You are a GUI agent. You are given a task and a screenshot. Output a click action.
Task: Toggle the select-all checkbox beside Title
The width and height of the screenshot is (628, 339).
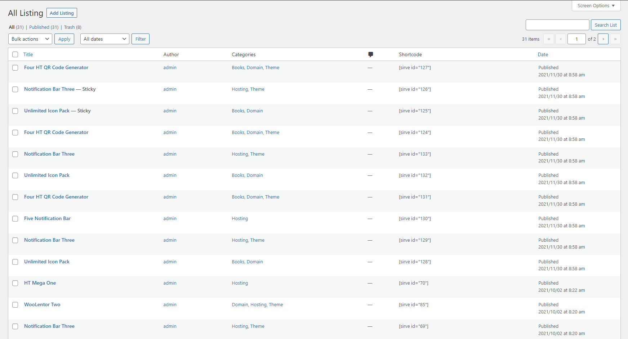[x=15, y=54]
